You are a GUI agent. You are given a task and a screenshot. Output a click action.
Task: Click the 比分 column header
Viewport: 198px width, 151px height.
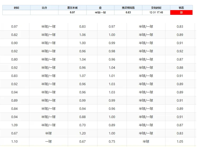point(44,8)
